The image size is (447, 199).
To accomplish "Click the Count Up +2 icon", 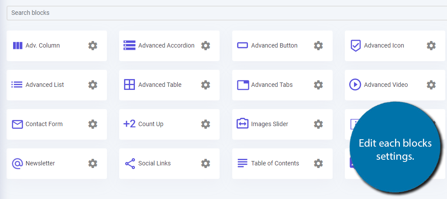I will click(x=130, y=124).
